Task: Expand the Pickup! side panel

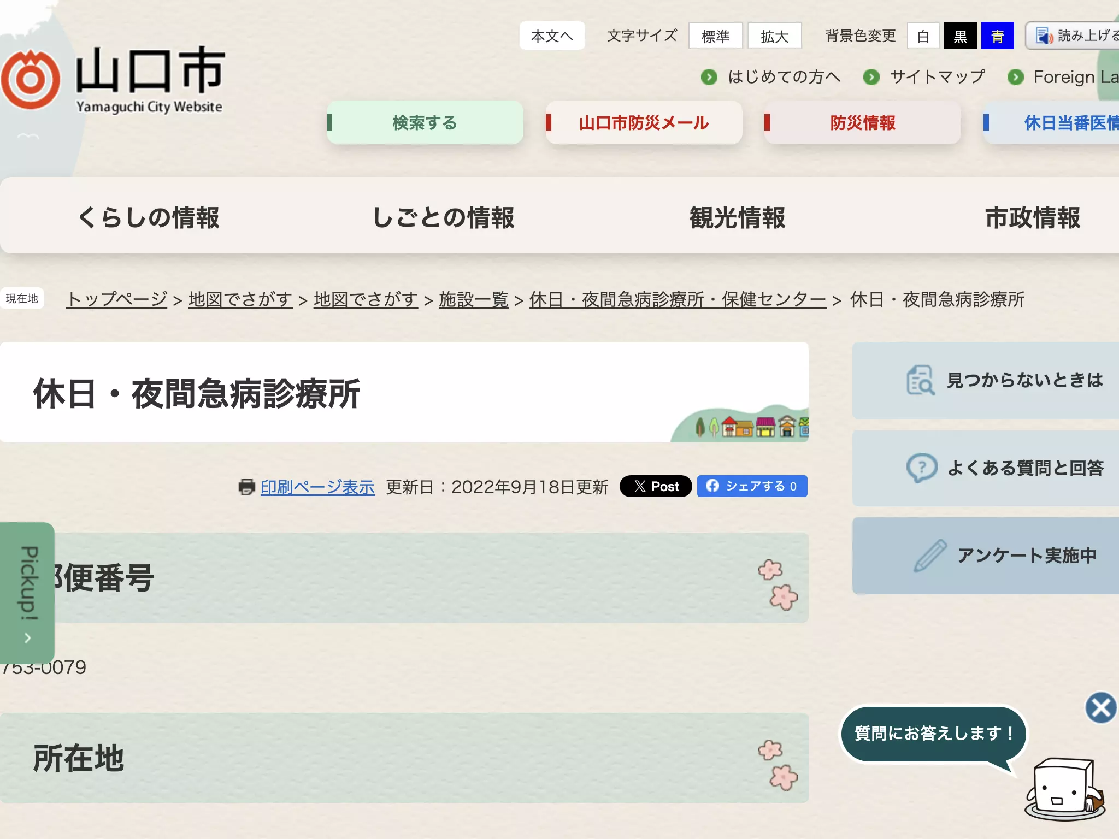Action: tap(27, 593)
